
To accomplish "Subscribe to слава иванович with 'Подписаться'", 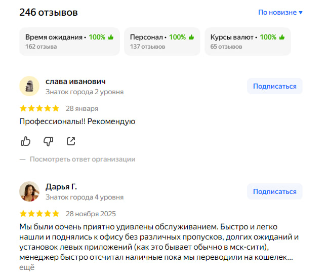I will (274, 86).
